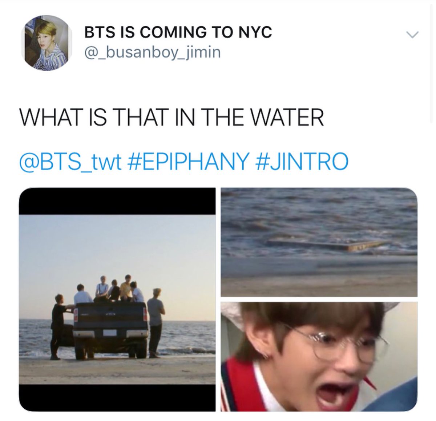Click the @_busanboy_jimin handle
Viewport: 436px width, 421px height.
coord(153,52)
